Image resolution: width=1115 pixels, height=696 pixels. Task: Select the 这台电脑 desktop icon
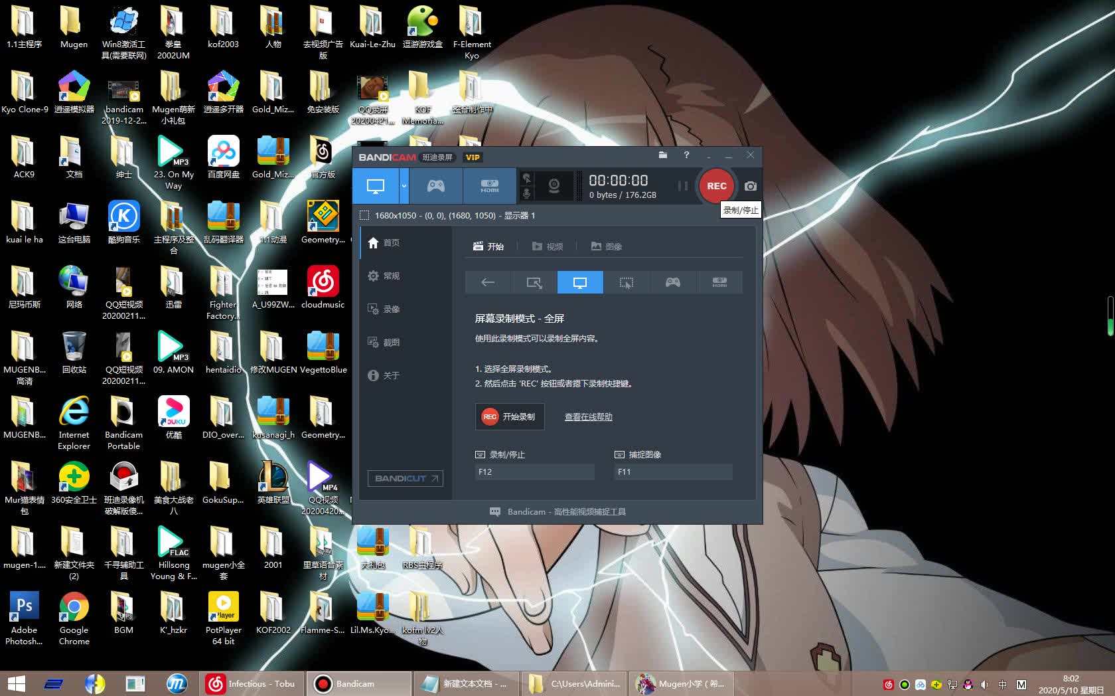pyautogui.click(x=74, y=222)
